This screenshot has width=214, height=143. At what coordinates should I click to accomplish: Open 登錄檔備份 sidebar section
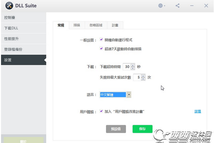[x=24, y=49]
